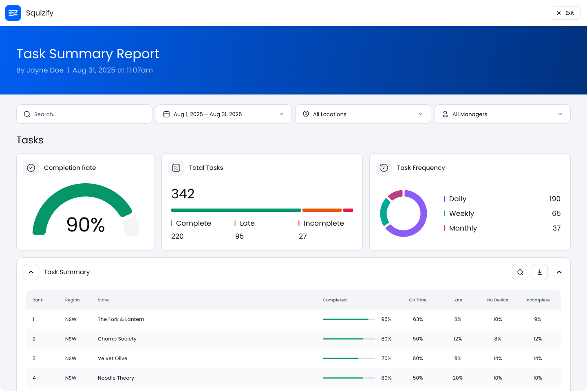Click the Total Tasks list icon
The height and width of the screenshot is (391, 587).
pyautogui.click(x=176, y=168)
